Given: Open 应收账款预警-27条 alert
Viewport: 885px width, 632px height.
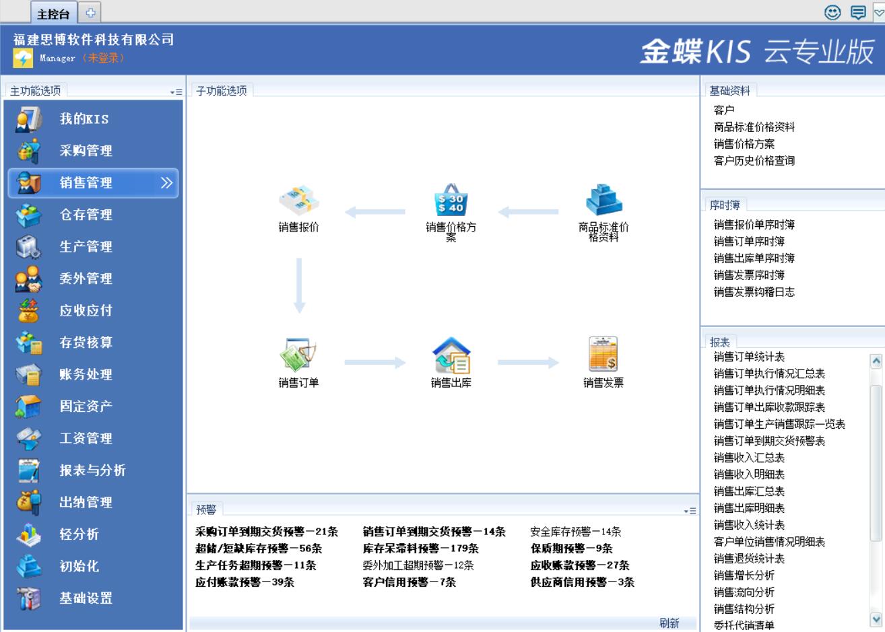Looking at the screenshot, I should [580, 565].
